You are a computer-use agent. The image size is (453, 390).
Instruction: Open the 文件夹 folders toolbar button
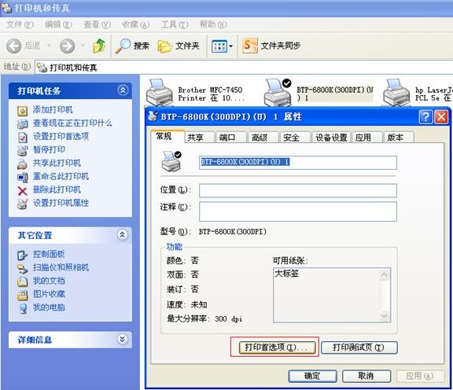(179, 46)
